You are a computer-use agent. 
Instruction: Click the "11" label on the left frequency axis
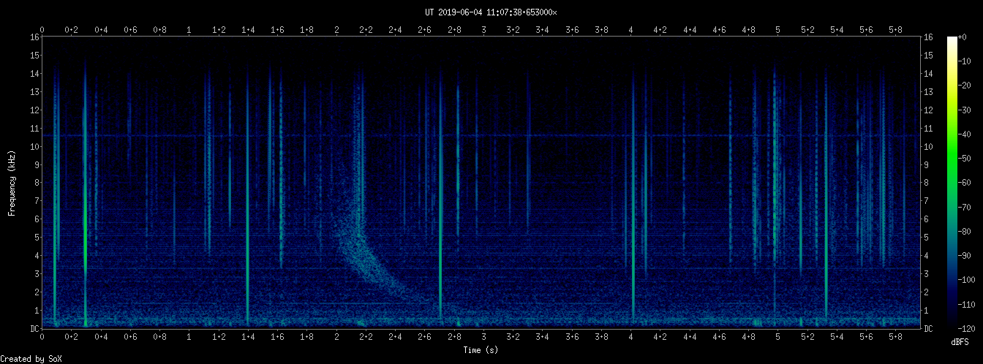34,128
